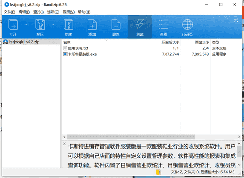Click the yellow archive icon in status bar
The width and height of the screenshot is (244, 178).
pos(158,172)
